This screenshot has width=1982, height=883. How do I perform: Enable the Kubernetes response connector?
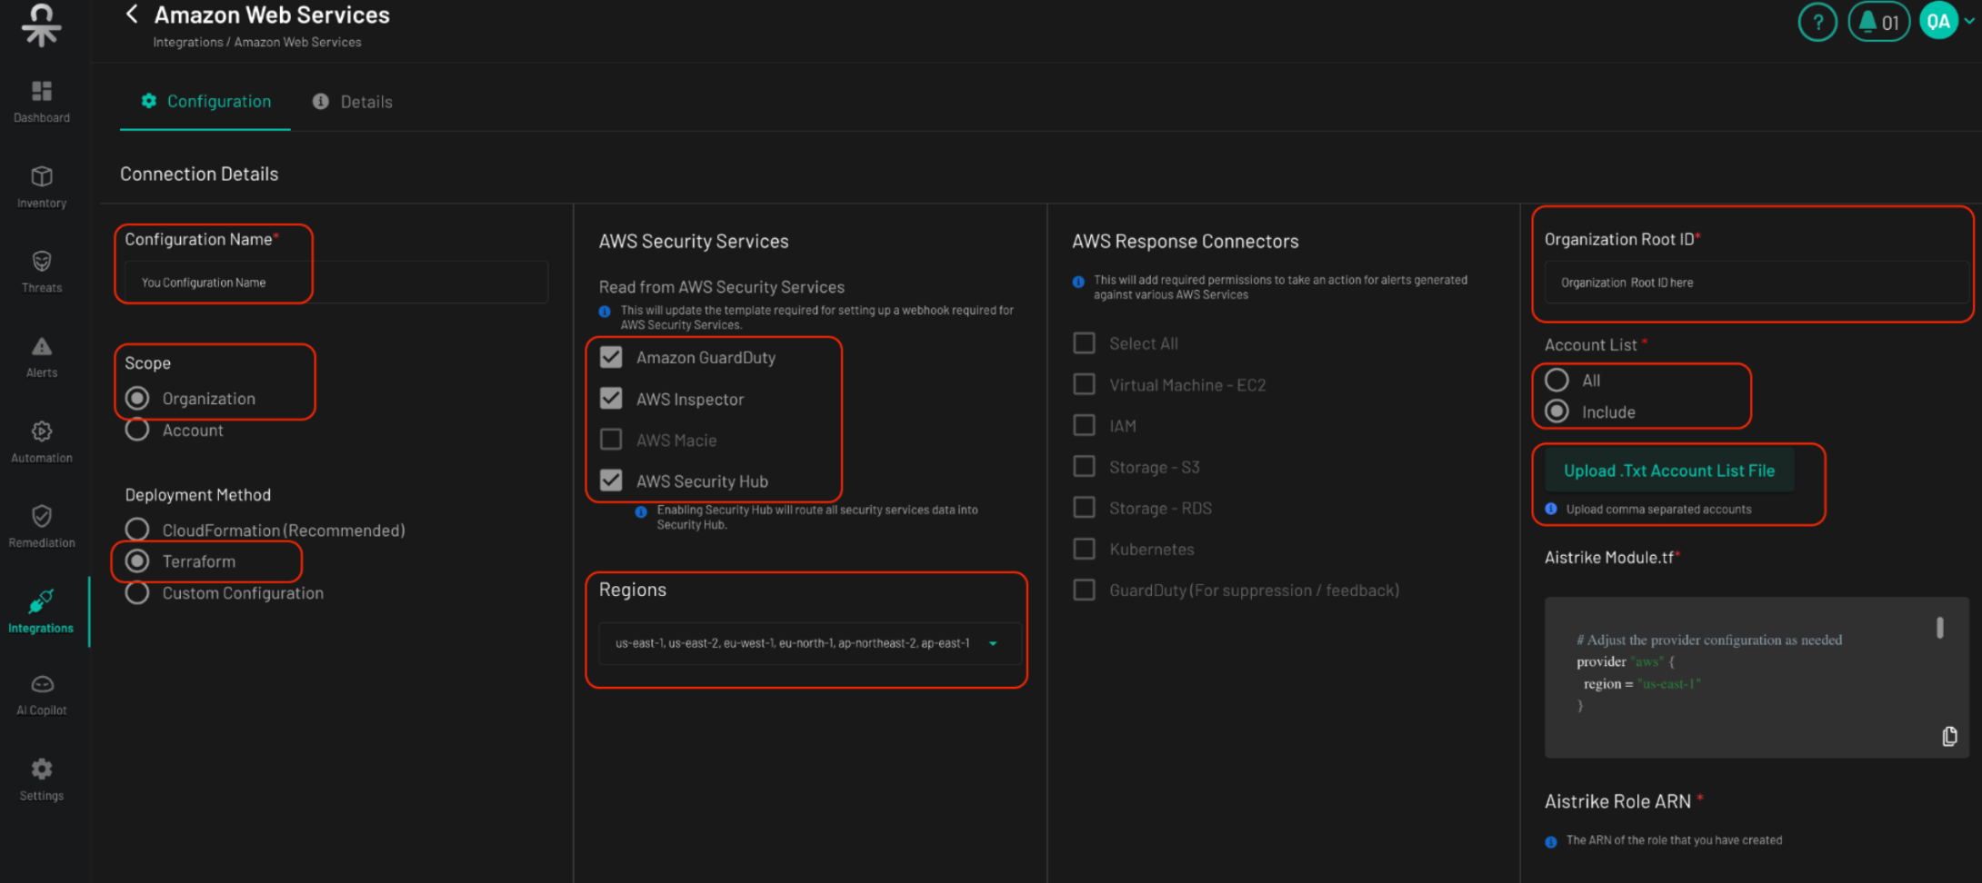(1084, 549)
